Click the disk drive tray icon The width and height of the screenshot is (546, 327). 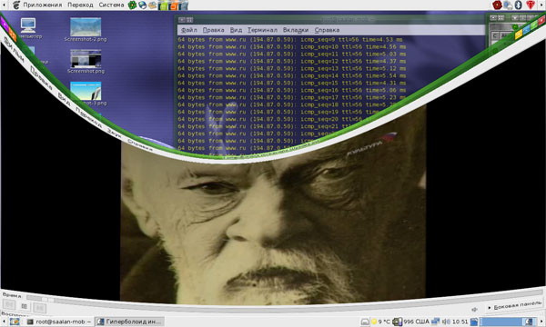point(365,322)
